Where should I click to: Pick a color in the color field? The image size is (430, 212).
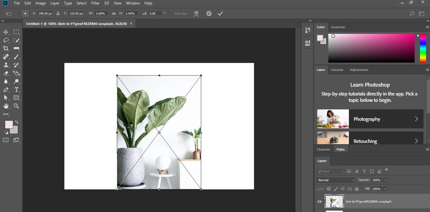coord(371,48)
